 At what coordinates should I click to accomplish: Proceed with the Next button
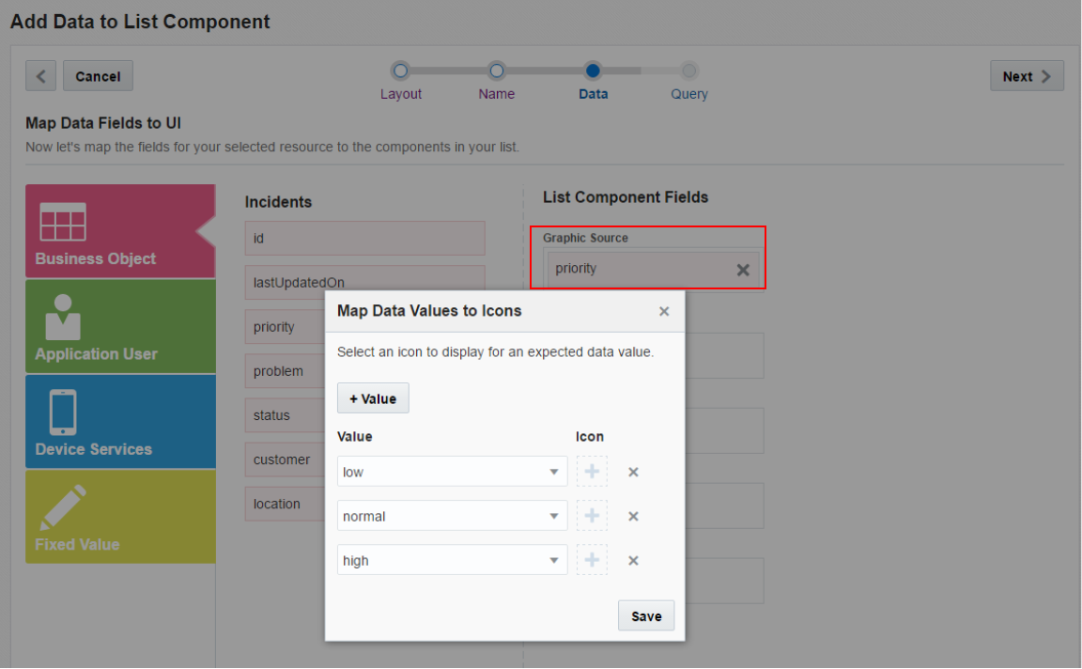point(1027,76)
